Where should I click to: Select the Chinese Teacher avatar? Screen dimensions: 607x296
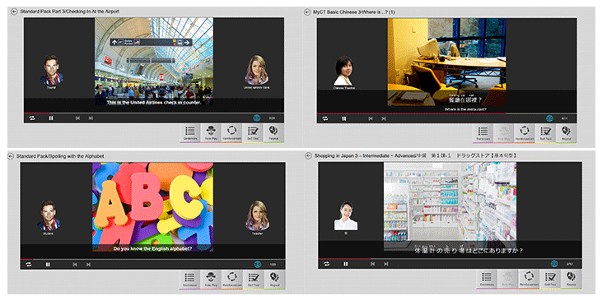tap(343, 71)
